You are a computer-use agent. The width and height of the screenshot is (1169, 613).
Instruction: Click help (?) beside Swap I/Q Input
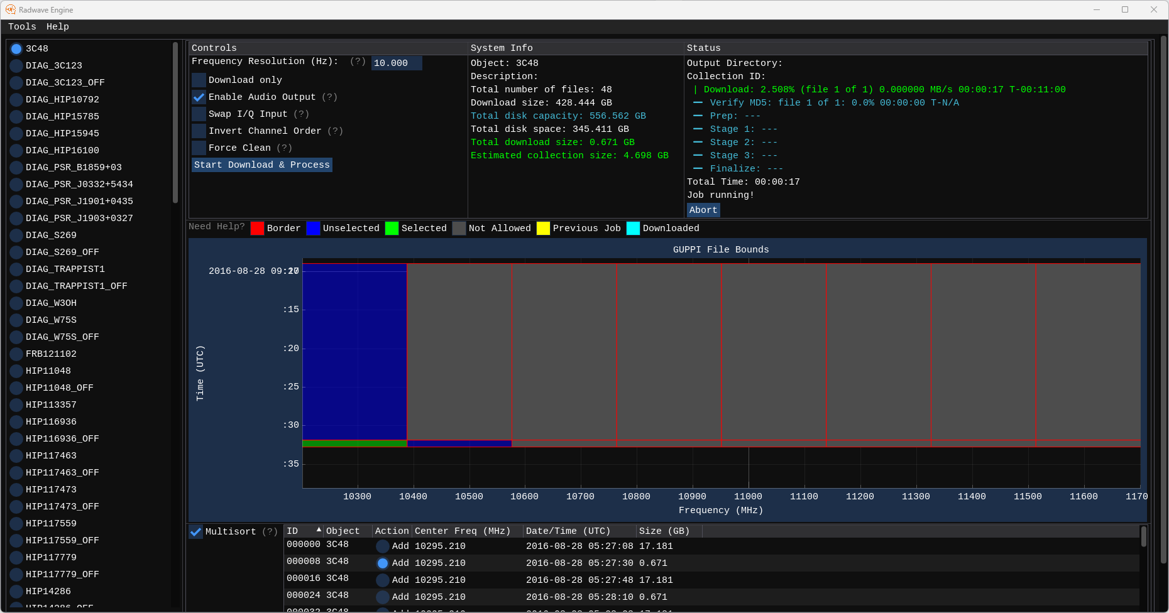click(x=301, y=114)
